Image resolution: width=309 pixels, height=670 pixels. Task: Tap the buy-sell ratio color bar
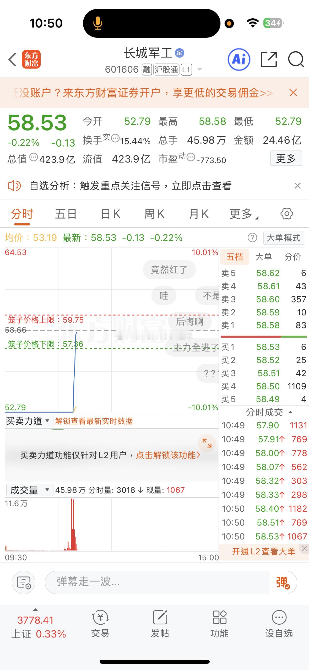point(264,336)
